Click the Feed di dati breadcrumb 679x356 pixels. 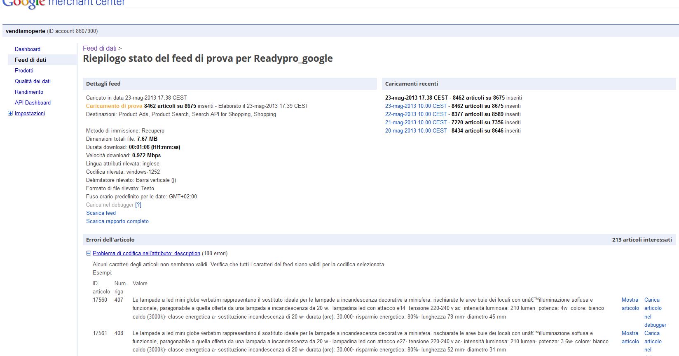click(x=100, y=48)
